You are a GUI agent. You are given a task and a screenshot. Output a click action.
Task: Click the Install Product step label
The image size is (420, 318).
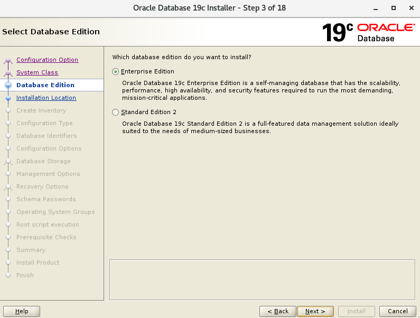tap(38, 263)
